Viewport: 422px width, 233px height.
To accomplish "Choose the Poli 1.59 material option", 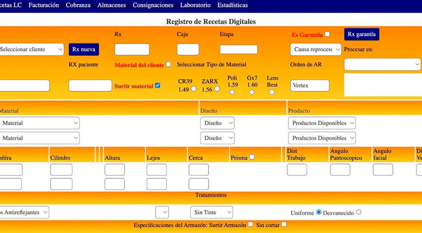I will point(232,92).
